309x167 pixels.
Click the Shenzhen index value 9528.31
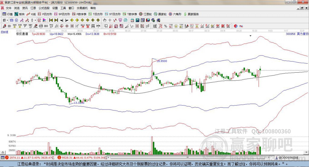click(67, 158)
